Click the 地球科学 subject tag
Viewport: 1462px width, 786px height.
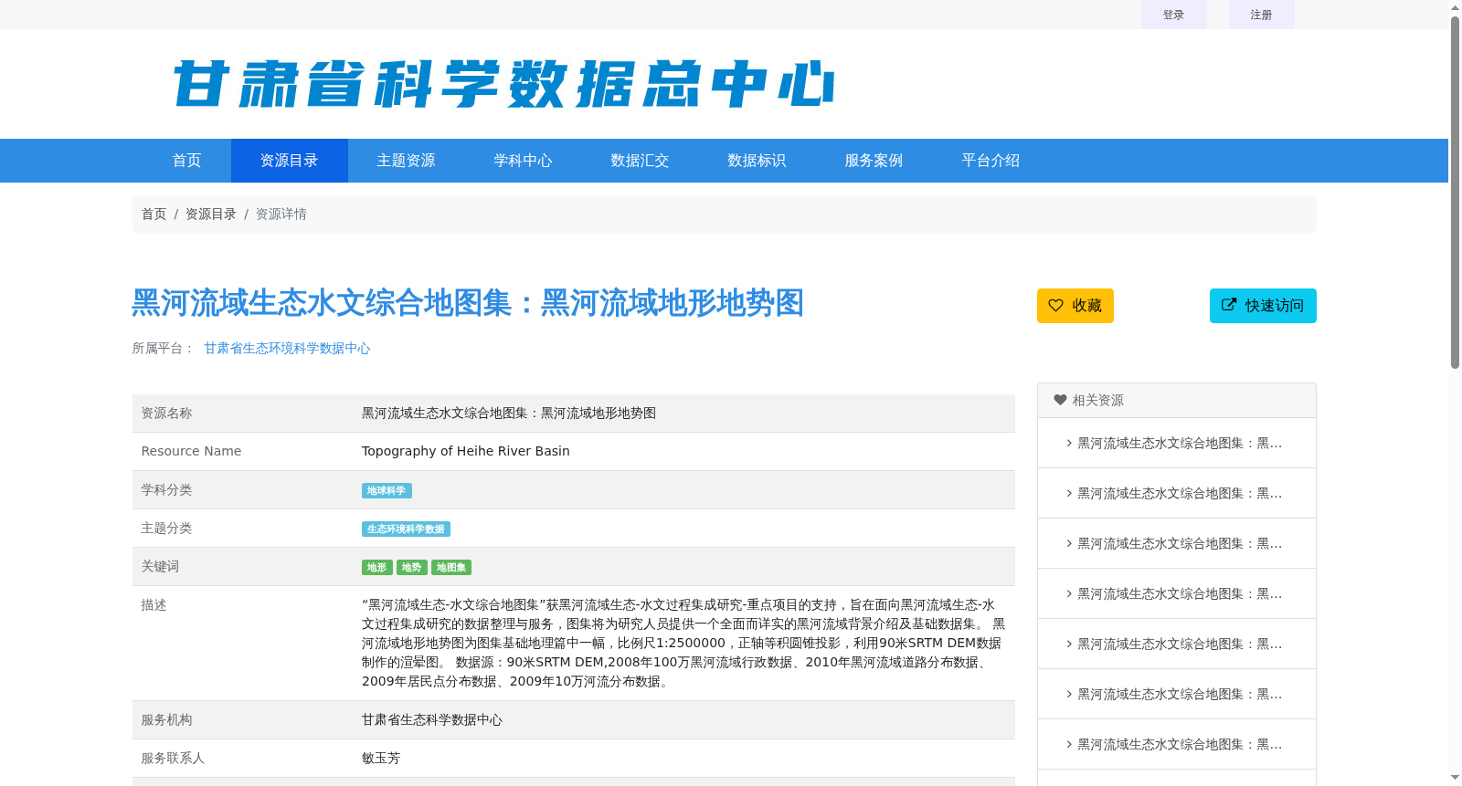tap(387, 491)
